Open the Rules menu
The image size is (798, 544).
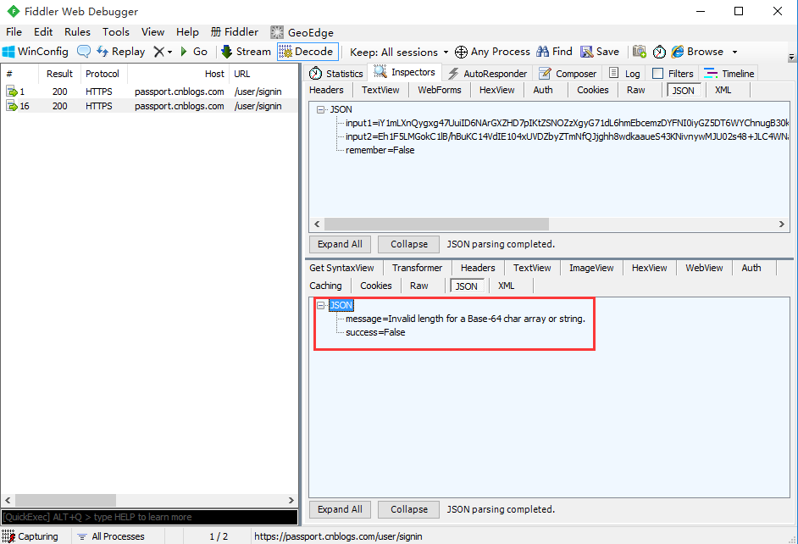77,31
